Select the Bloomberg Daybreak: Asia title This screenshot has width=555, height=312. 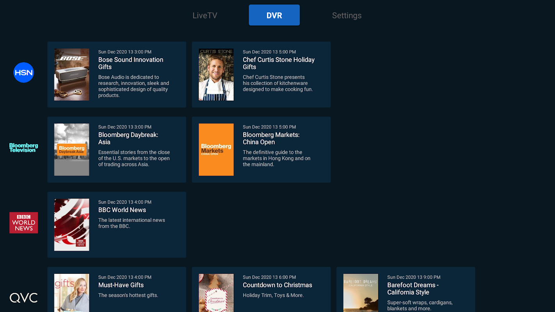[128, 138]
